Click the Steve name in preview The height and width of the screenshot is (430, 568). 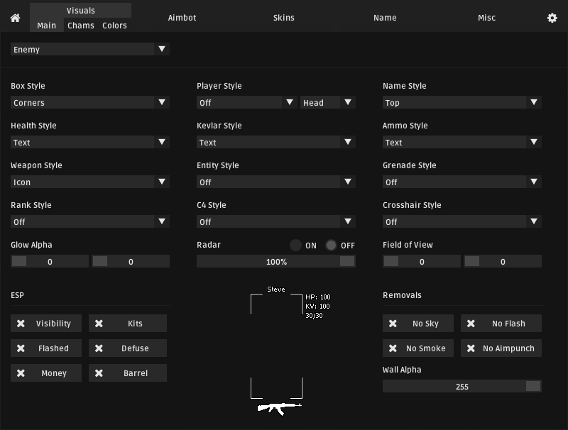(x=276, y=290)
